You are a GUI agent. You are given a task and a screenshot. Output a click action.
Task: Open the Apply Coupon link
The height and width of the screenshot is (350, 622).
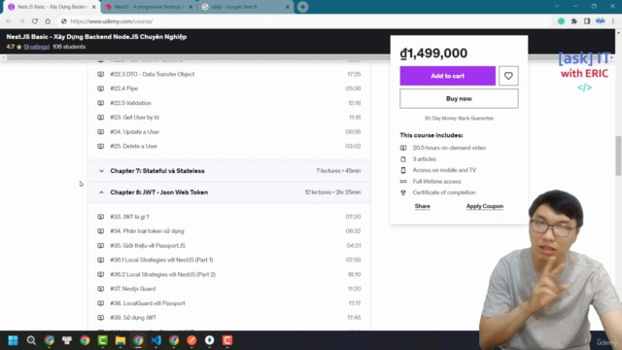pos(484,206)
